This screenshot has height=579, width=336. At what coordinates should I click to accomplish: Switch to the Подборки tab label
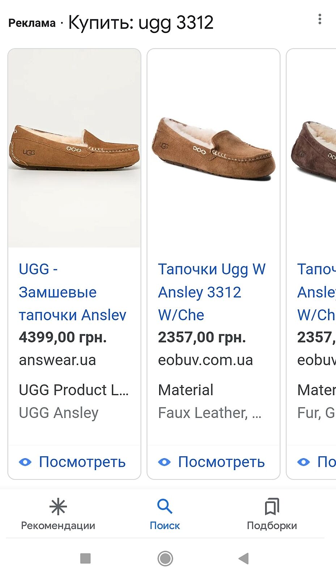[x=272, y=525]
